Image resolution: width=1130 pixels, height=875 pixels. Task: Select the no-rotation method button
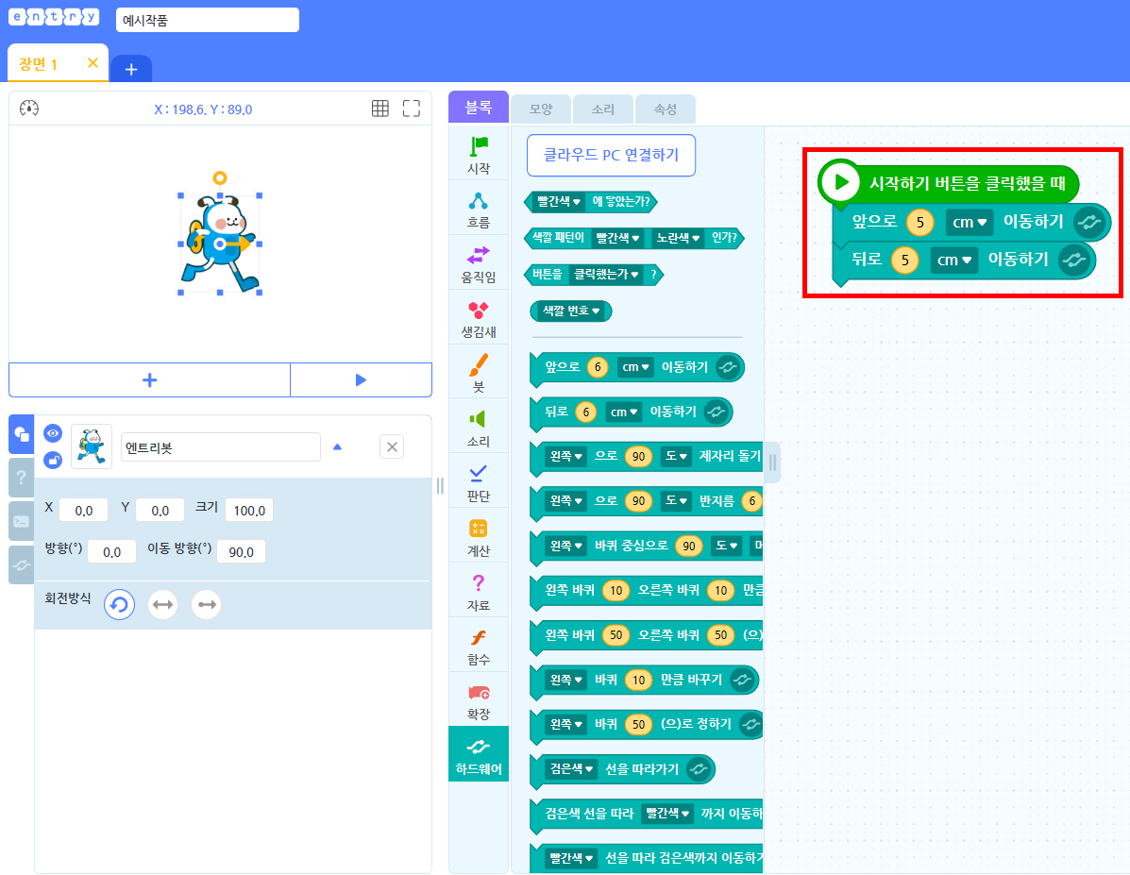pyautogui.click(x=207, y=605)
